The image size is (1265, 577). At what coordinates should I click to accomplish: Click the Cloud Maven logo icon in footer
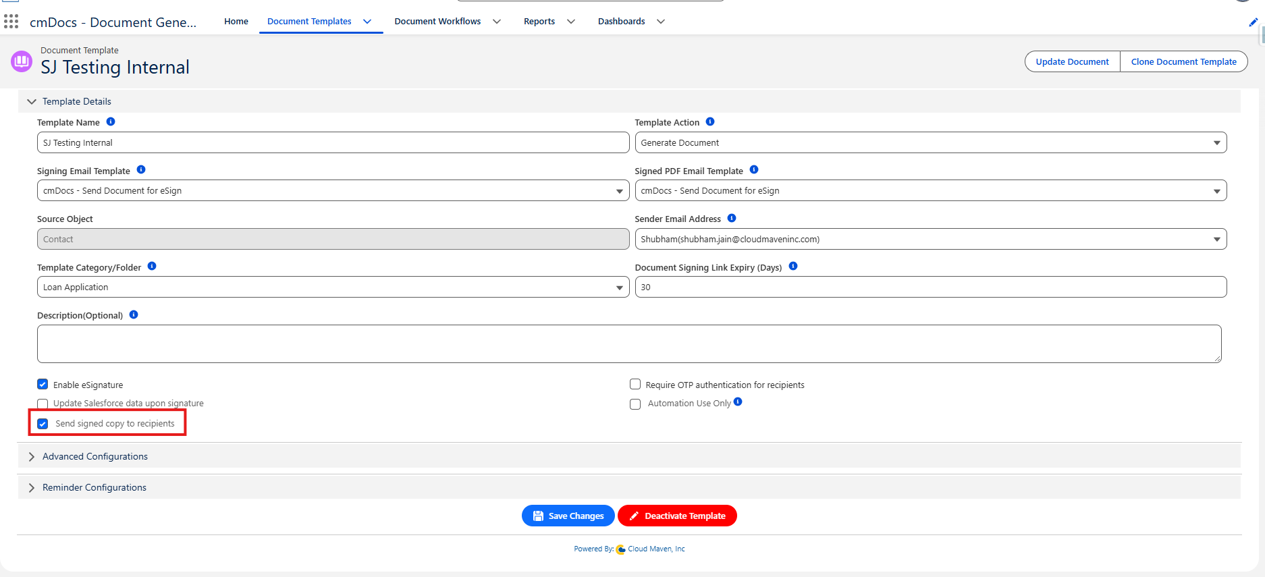point(621,549)
